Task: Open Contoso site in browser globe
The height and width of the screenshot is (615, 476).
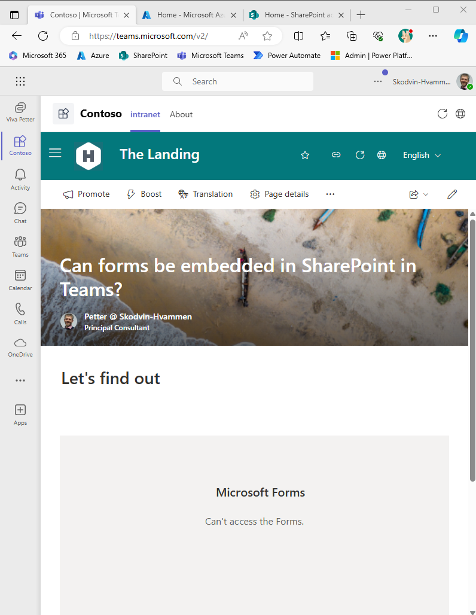Action: click(460, 114)
